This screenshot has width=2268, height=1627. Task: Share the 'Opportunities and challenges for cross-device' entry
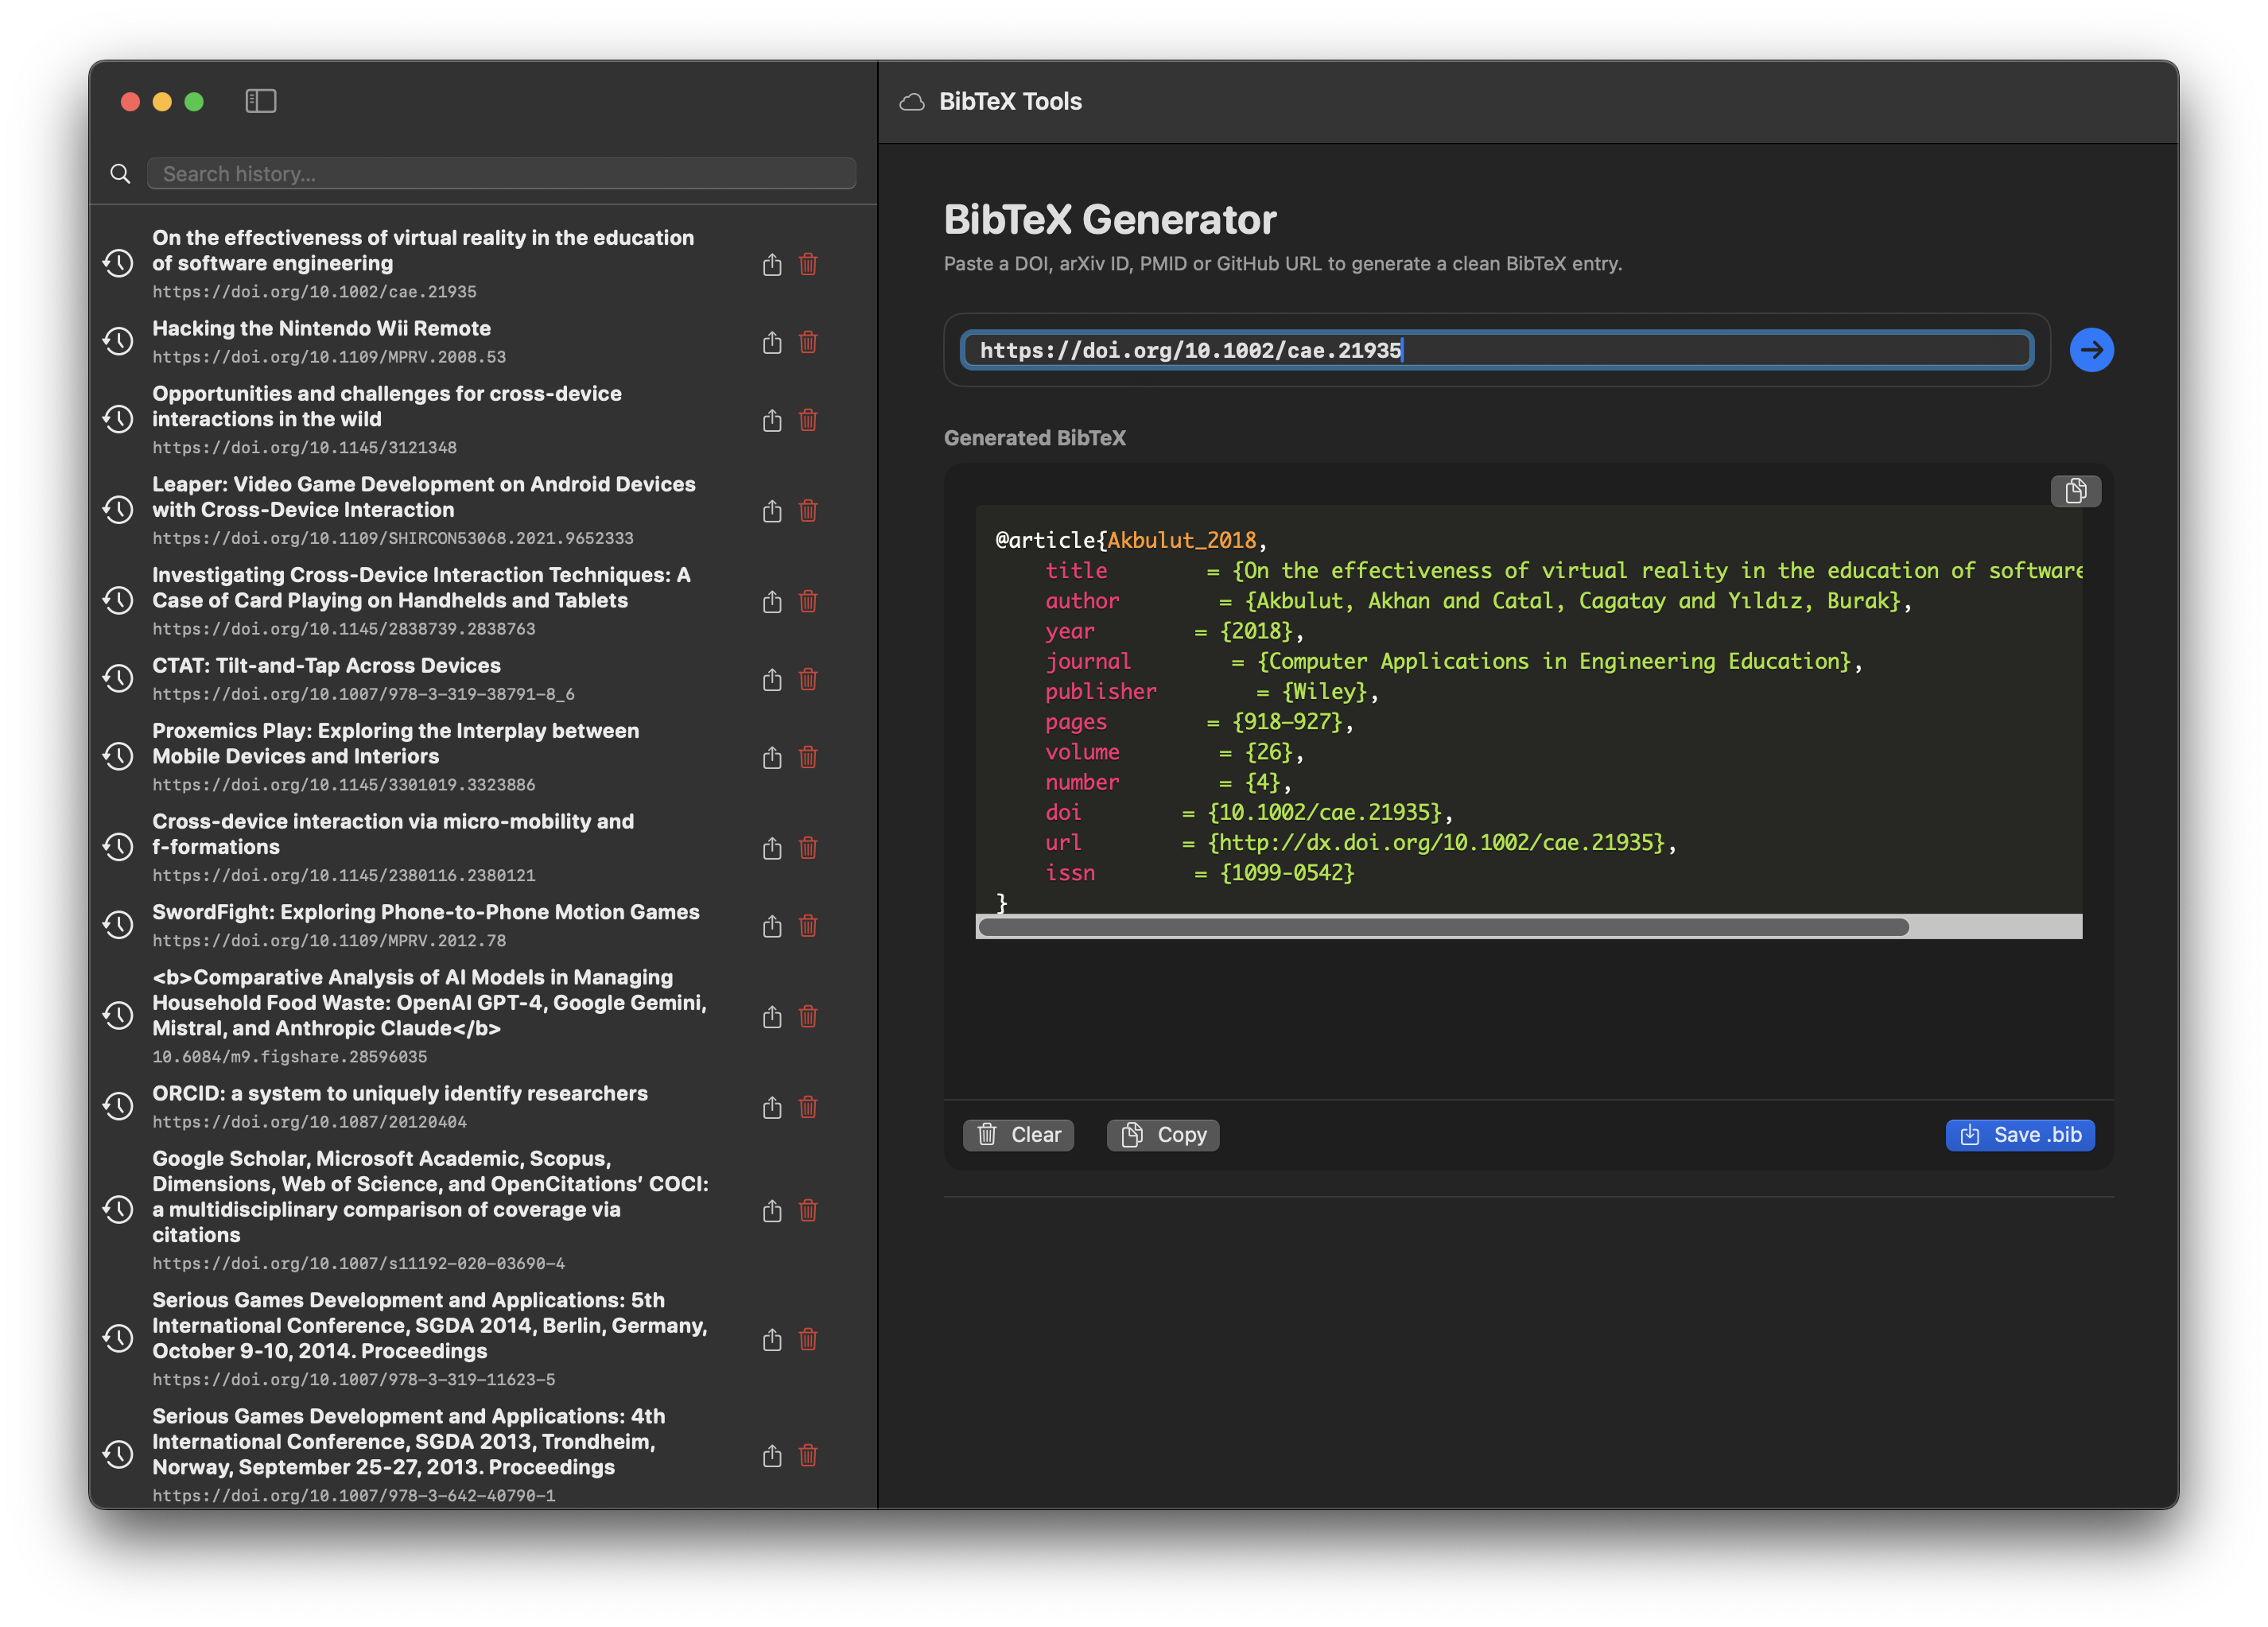pyautogui.click(x=772, y=420)
